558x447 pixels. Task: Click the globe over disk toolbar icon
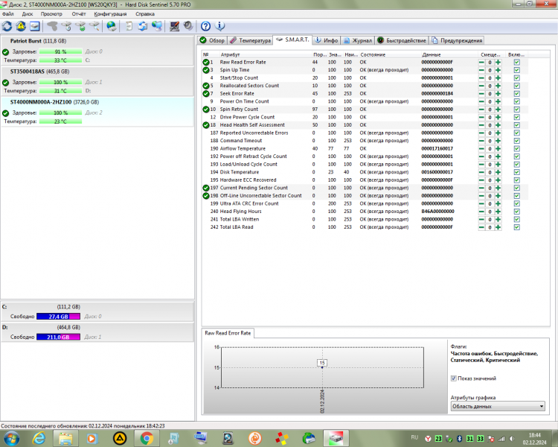click(x=112, y=26)
